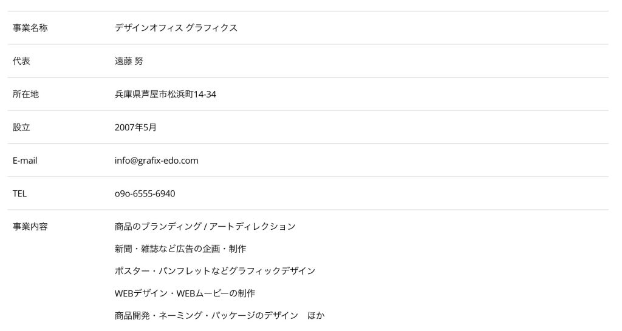Viewport: 622px width, 331px height.
Task: Click the 事業名称 row label
Action: [x=30, y=28]
